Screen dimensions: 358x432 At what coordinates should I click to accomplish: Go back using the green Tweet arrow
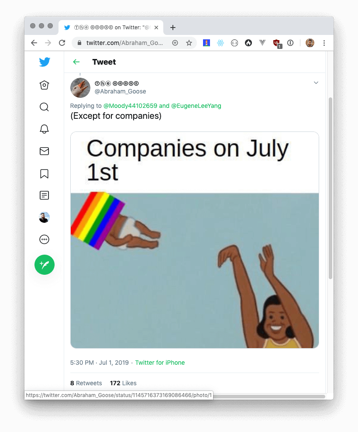click(x=76, y=62)
